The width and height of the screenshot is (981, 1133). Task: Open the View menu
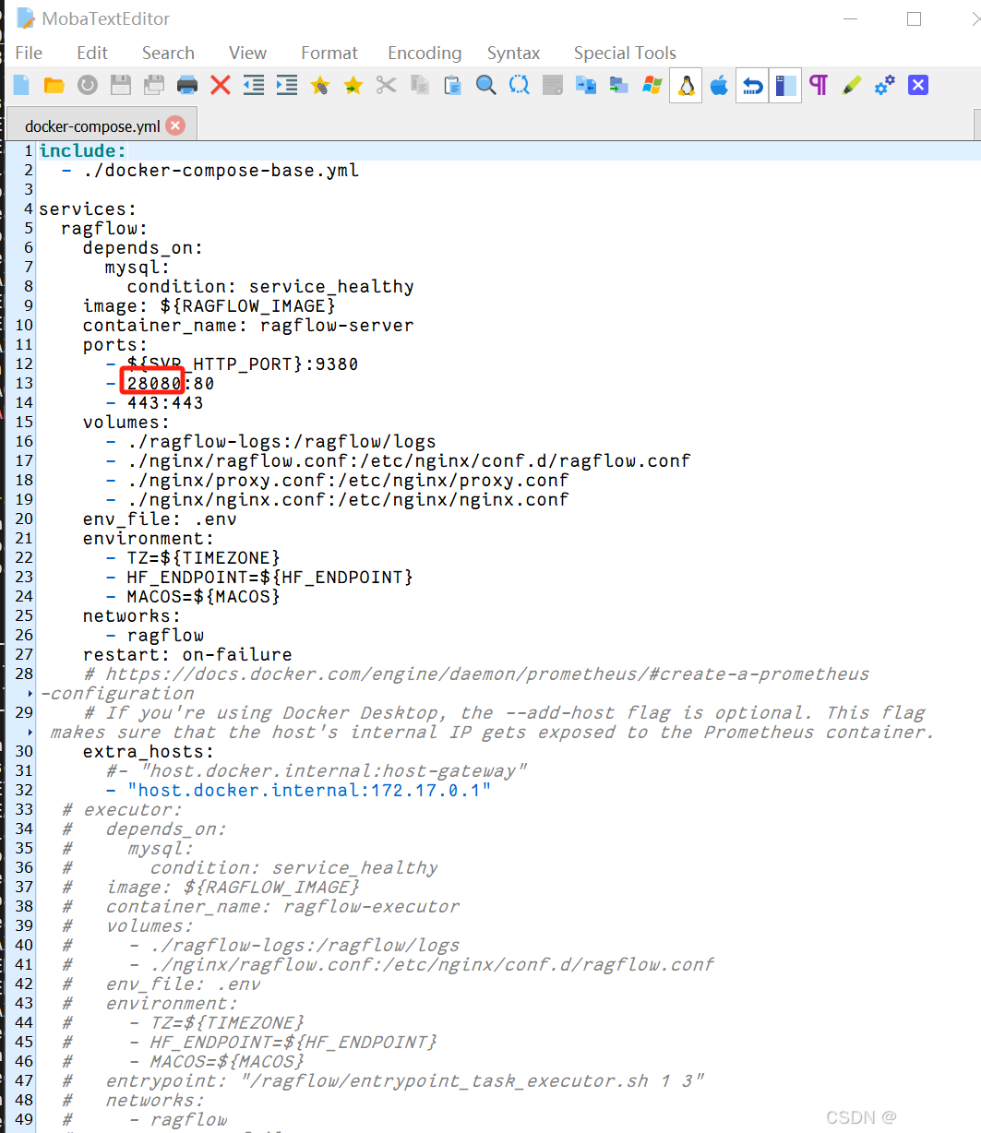pyautogui.click(x=247, y=53)
